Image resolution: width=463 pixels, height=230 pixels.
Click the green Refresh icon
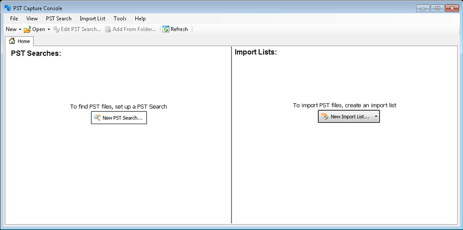tap(166, 29)
